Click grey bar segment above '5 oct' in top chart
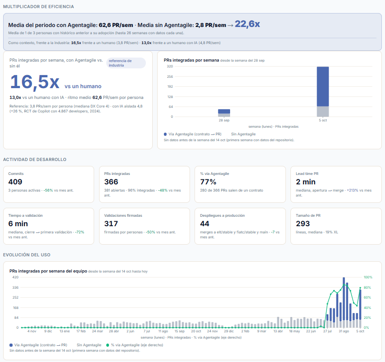This screenshot has width=385, height=362. point(322,112)
